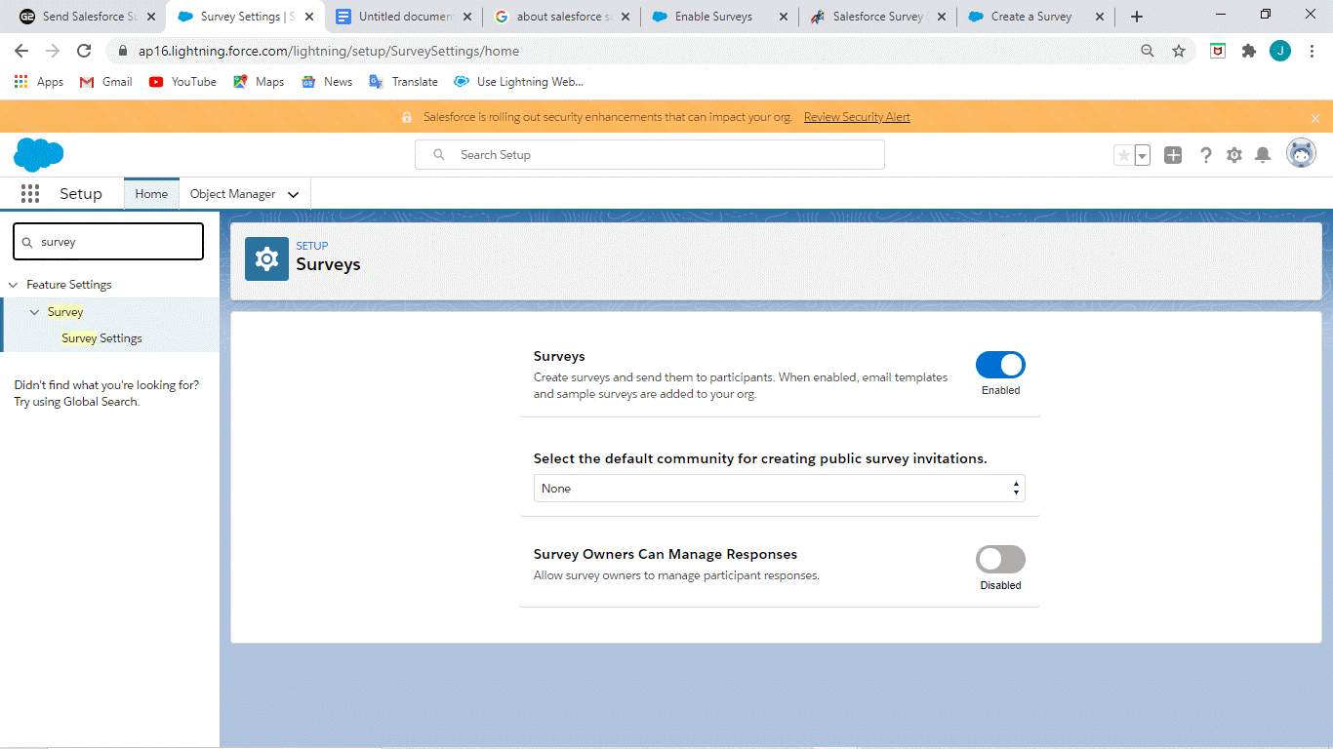Collapse the Survey tree node
This screenshot has height=749, width=1333.
click(x=36, y=311)
